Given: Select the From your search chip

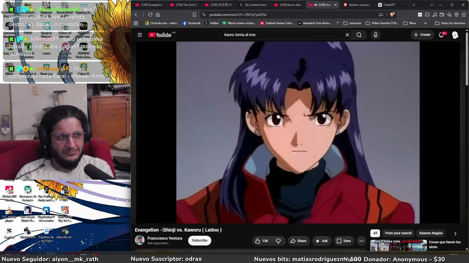Looking at the screenshot, I should [x=398, y=233].
